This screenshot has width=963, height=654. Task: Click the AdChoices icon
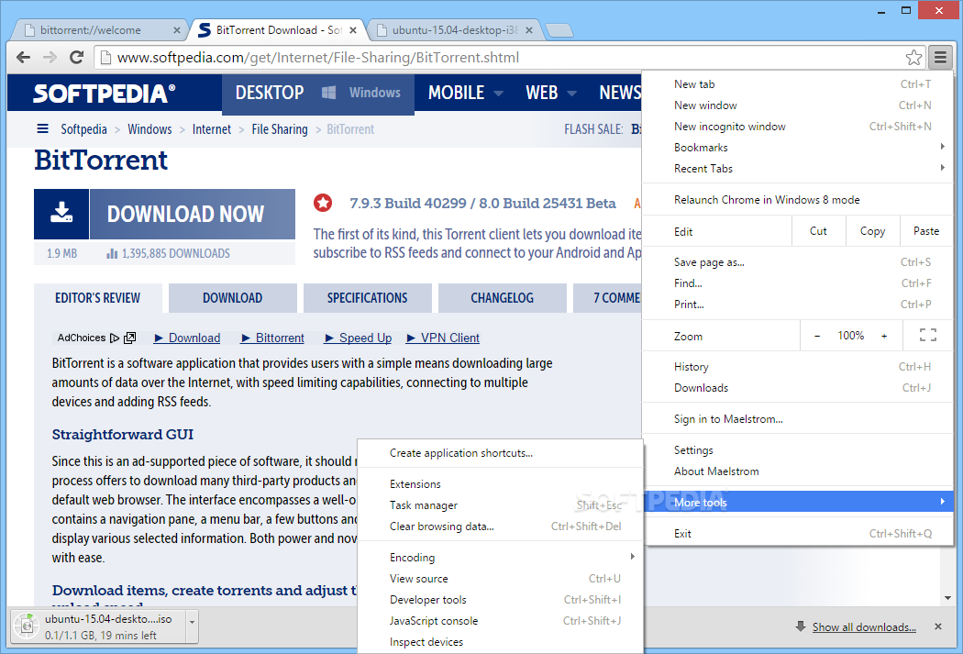pos(115,338)
